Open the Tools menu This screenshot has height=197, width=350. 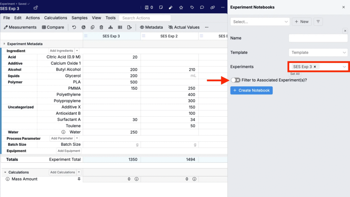[110, 18]
